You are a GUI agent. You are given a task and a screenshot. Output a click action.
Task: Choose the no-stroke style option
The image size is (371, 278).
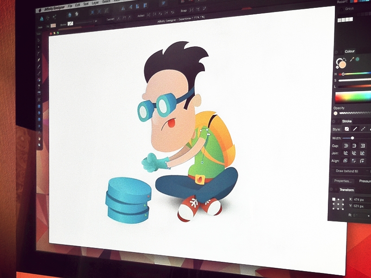point(347,129)
